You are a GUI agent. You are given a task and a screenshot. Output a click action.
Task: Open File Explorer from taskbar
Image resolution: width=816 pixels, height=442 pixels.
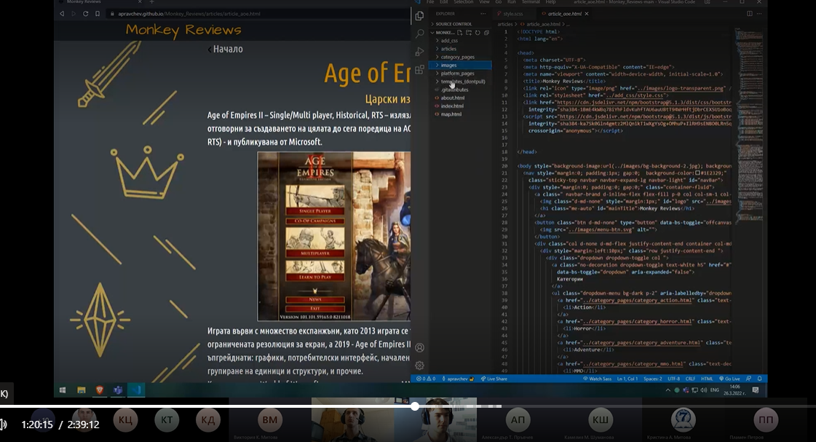click(82, 390)
